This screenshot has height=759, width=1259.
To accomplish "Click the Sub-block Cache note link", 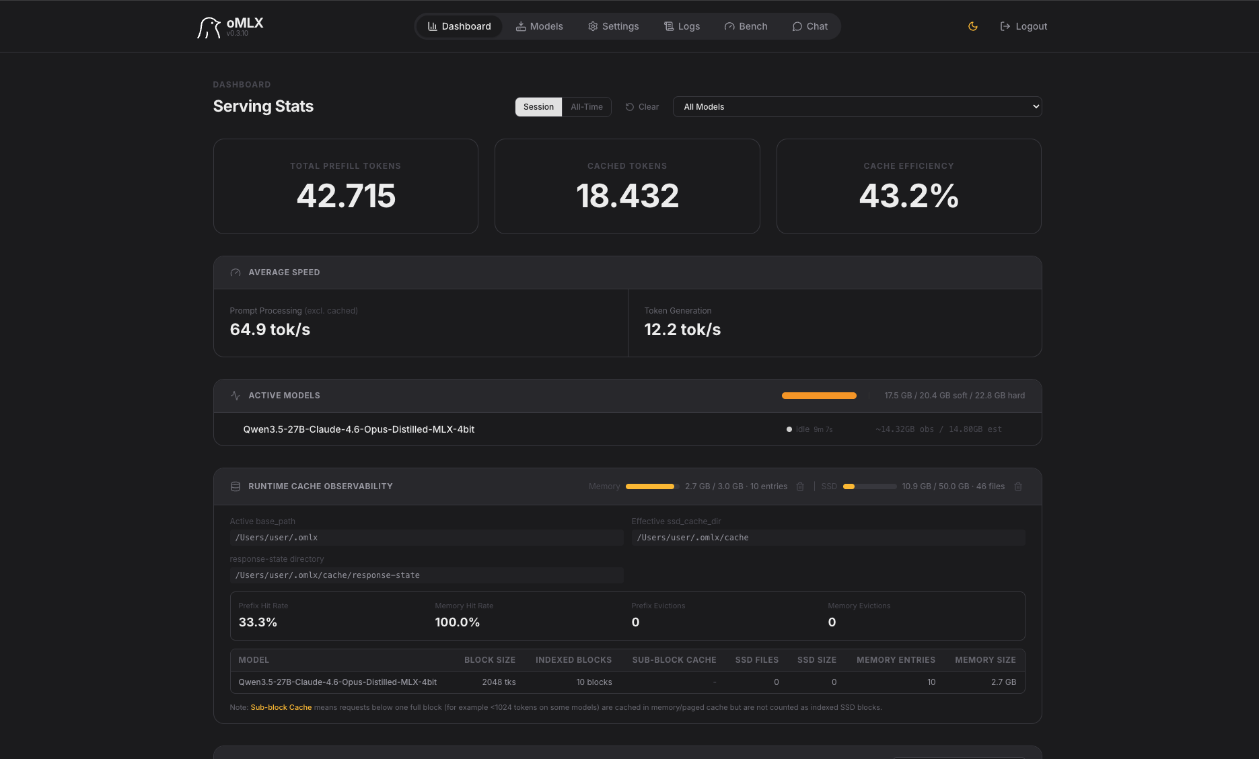I will (281, 707).
